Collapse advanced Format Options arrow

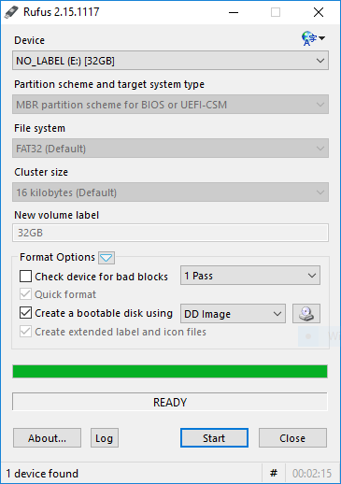107,258
